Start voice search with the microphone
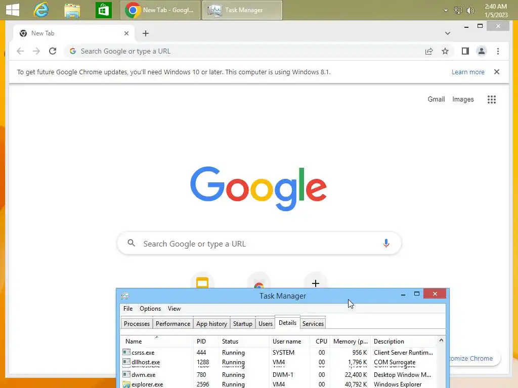 (x=386, y=244)
